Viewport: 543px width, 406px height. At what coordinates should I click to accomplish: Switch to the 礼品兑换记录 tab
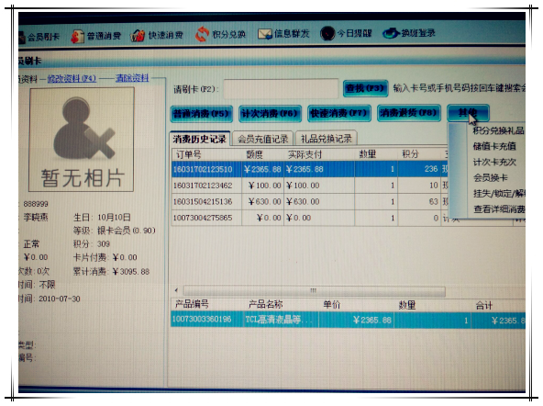tap(326, 139)
